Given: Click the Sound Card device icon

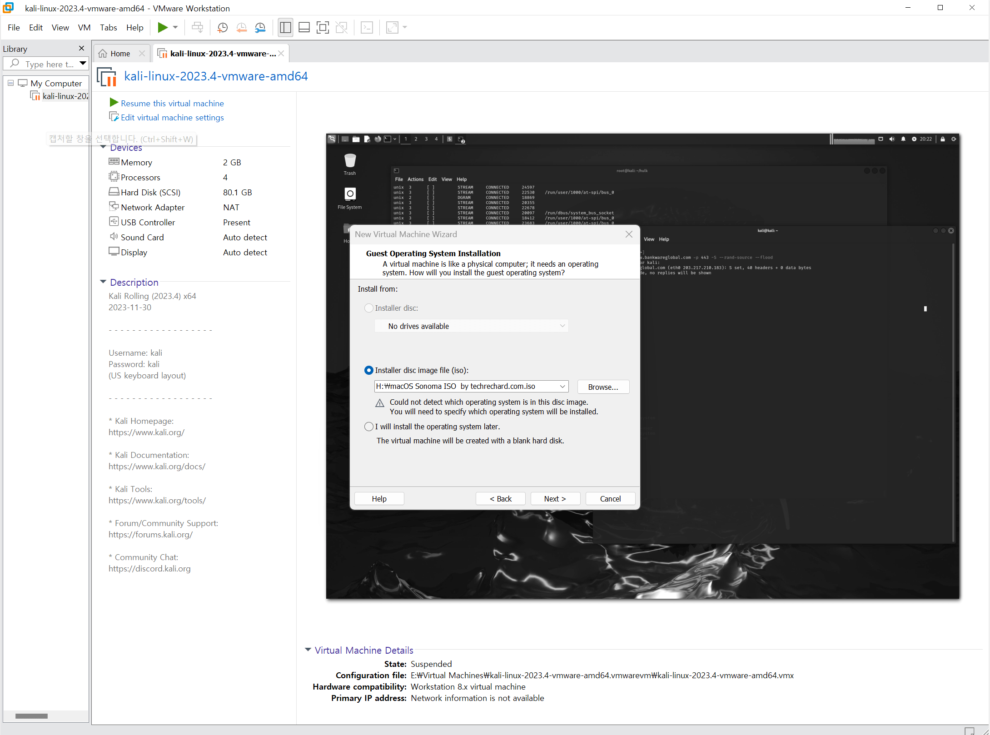Looking at the screenshot, I should pyautogui.click(x=114, y=237).
